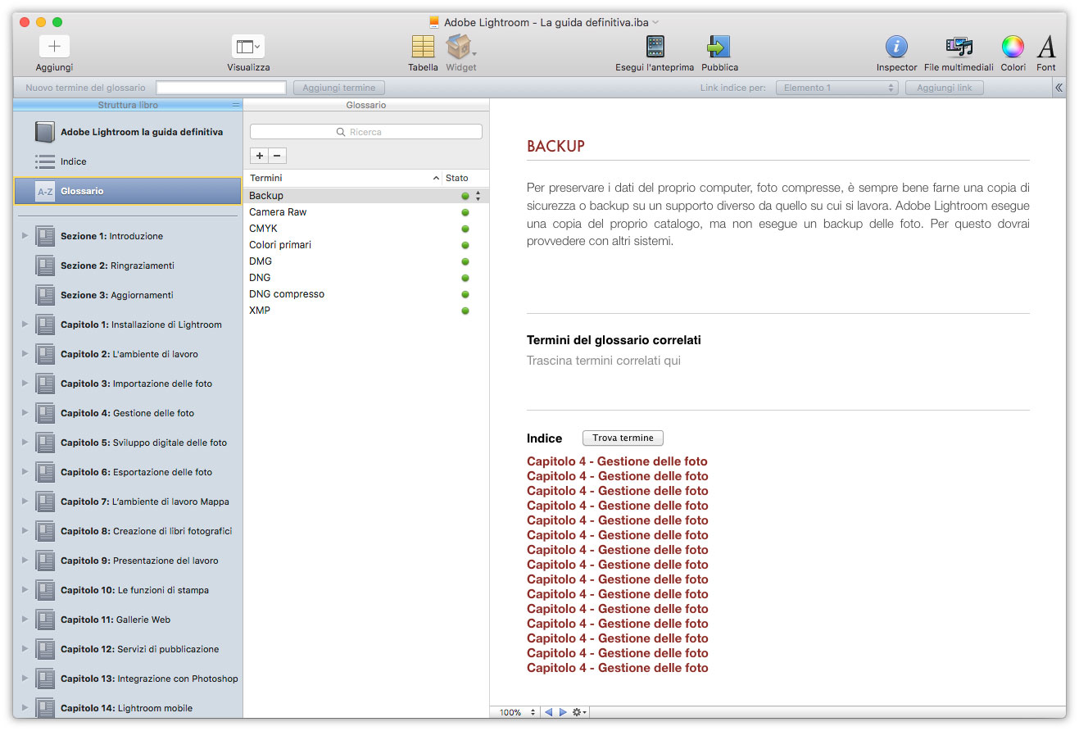Select the Glossario A-Z item

click(128, 191)
